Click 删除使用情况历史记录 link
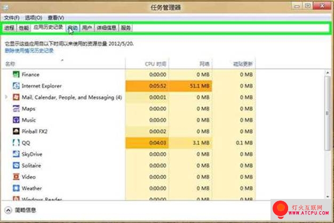334x223 pixels. [29, 51]
